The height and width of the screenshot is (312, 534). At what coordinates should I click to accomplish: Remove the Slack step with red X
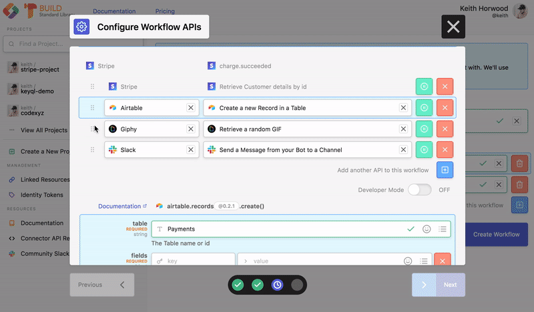pyautogui.click(x=445, y=150)
